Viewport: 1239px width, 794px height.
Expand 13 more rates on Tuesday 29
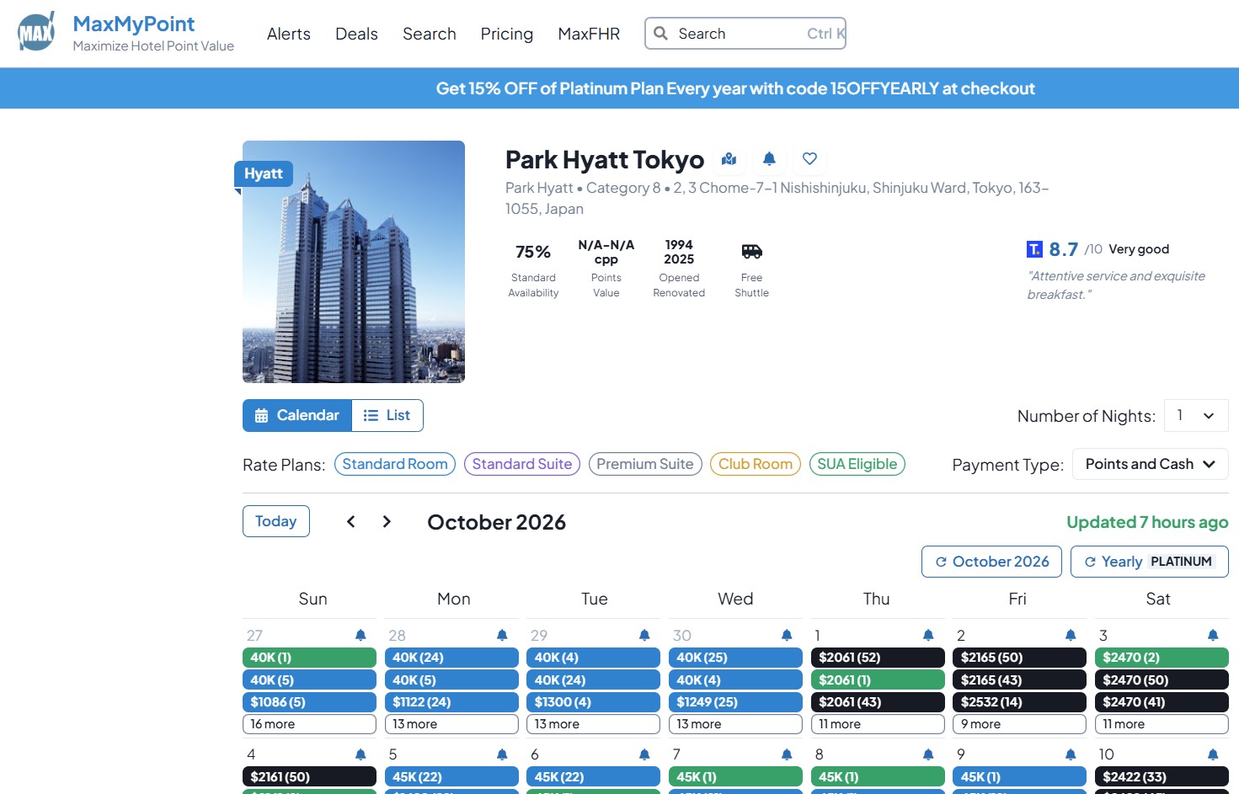(593, 724)
